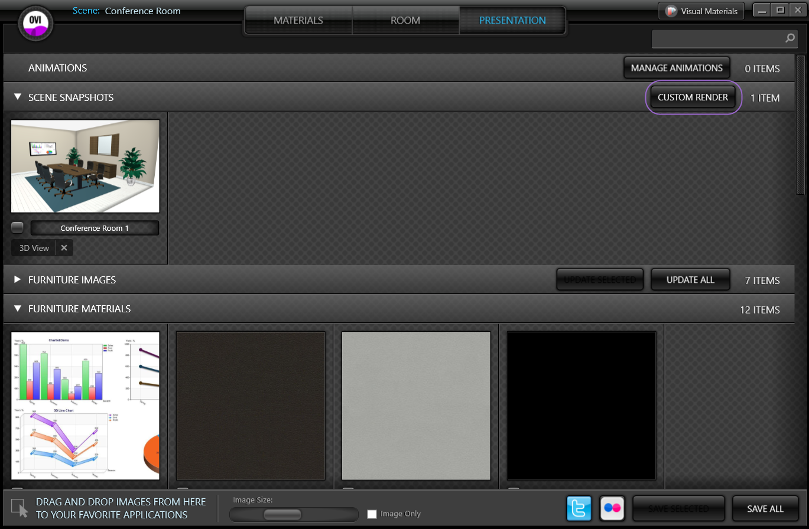Collapse the Furniture Materials section
The image size is (809, 529).
pos(18,309)
